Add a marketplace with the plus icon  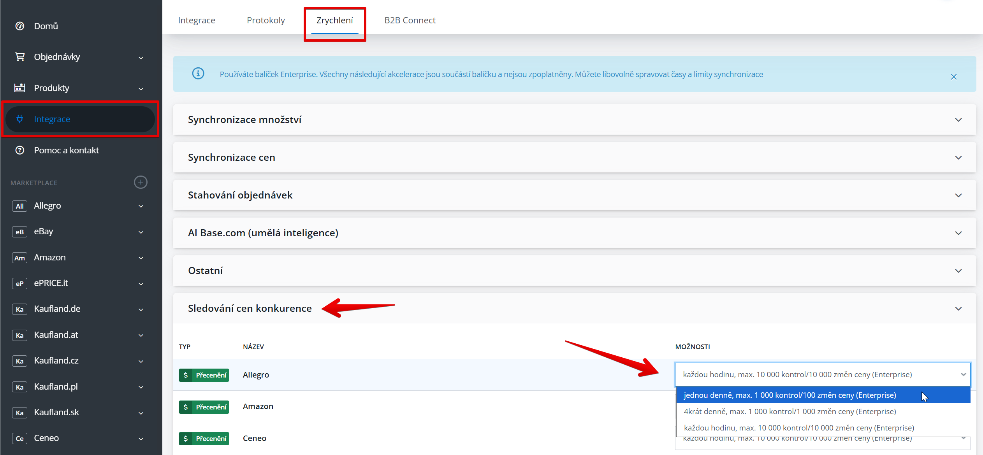(141, 182)
